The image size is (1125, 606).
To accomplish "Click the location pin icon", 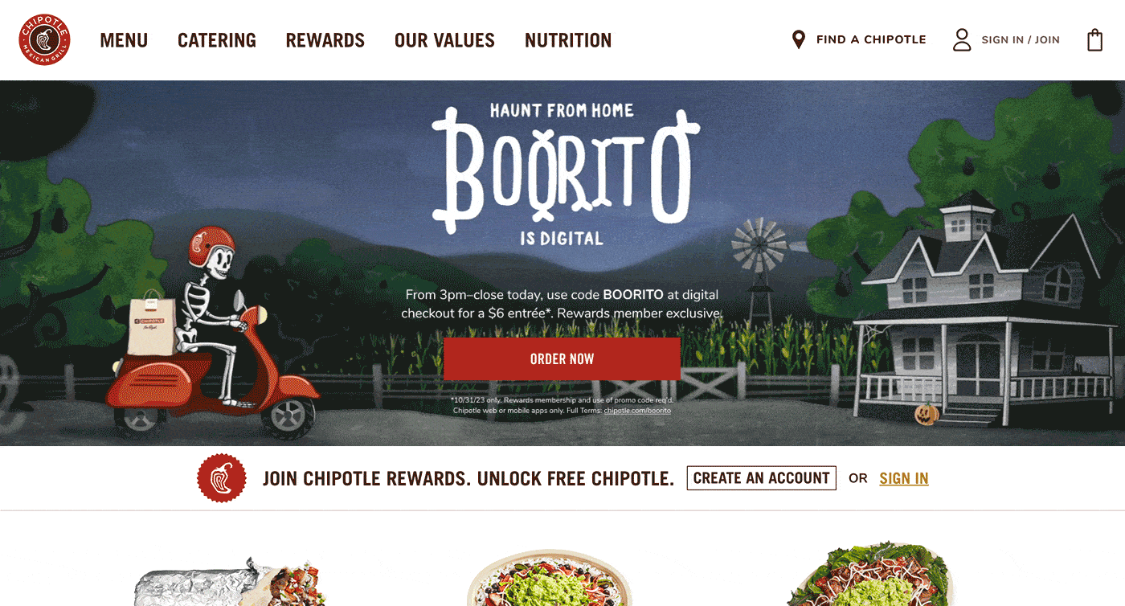I will [x=798, y=39].
